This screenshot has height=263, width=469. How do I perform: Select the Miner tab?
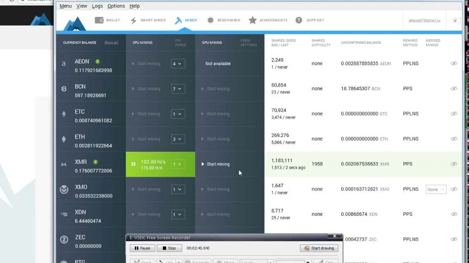(186, 20)
